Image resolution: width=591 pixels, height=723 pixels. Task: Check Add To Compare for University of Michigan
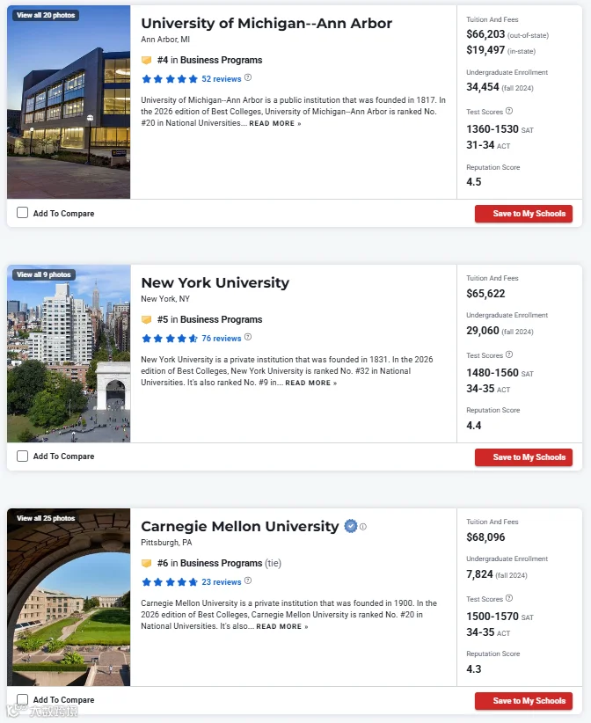tap(22, 213)
